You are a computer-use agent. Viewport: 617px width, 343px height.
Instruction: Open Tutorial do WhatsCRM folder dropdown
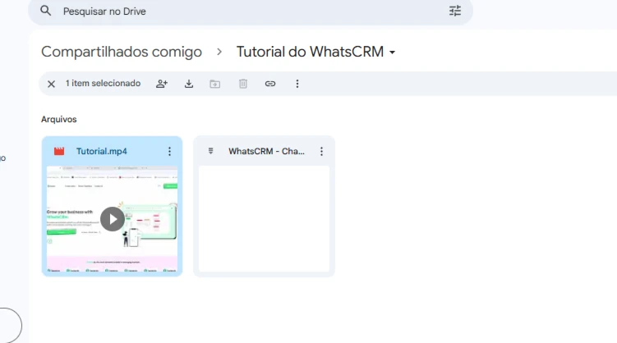click(x=315, y=52)
